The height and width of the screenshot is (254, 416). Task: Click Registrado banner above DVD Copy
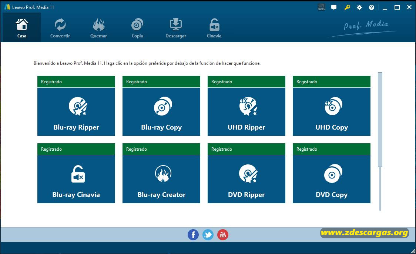click(332, 149)
